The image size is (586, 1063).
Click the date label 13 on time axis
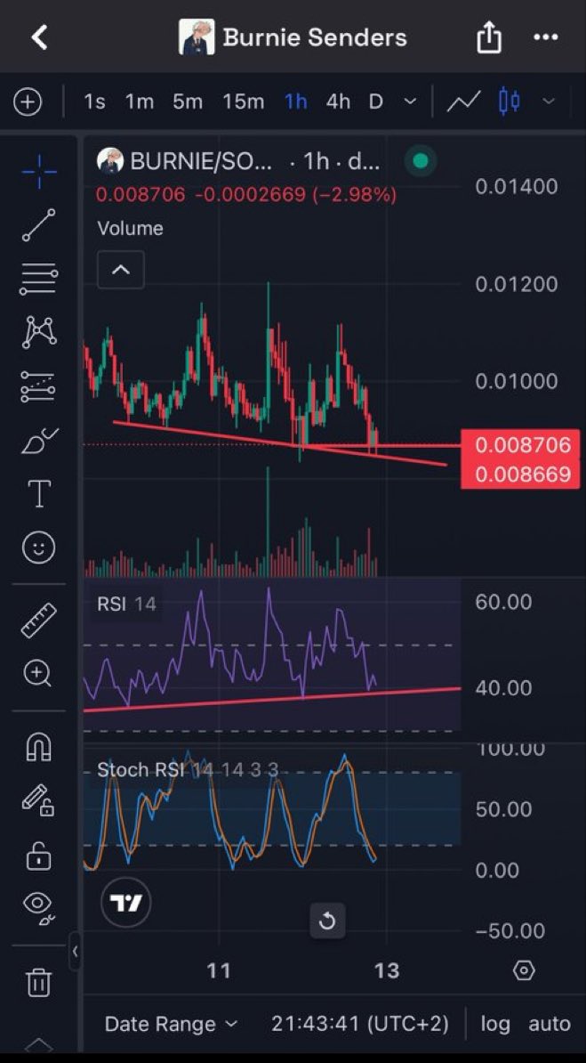point(386,970)
